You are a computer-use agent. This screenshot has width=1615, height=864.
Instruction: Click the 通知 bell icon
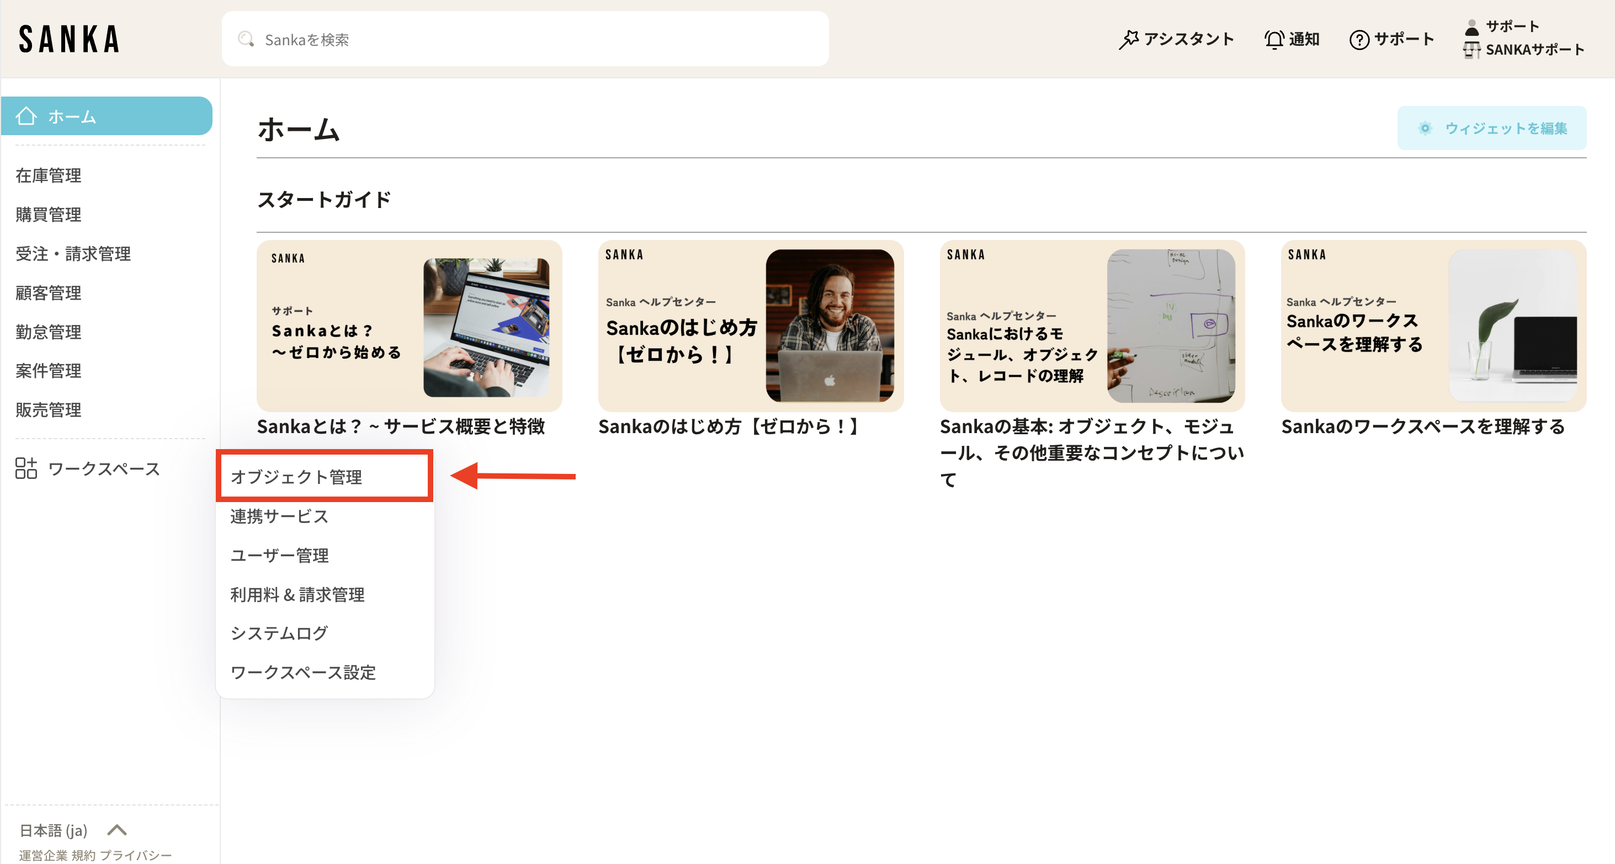[1273, 39]
